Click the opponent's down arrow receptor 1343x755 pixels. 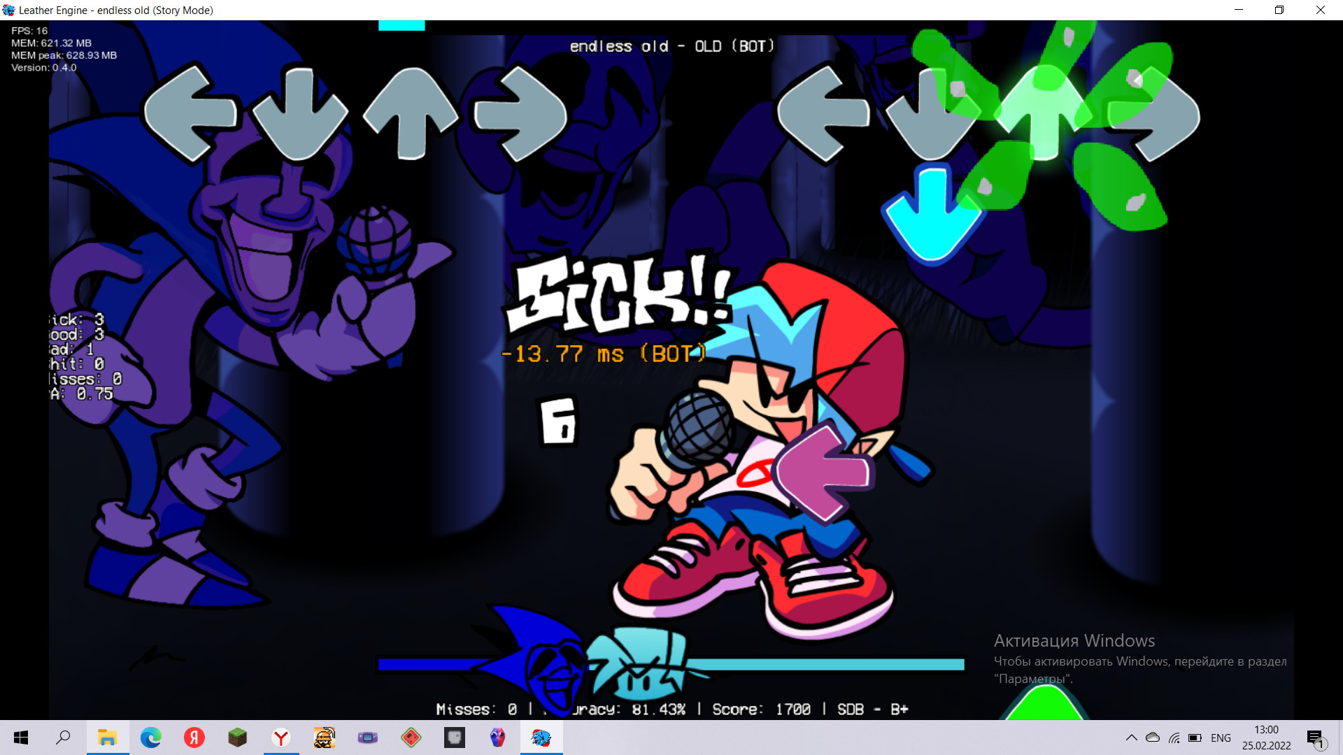[x=300, y=114]
